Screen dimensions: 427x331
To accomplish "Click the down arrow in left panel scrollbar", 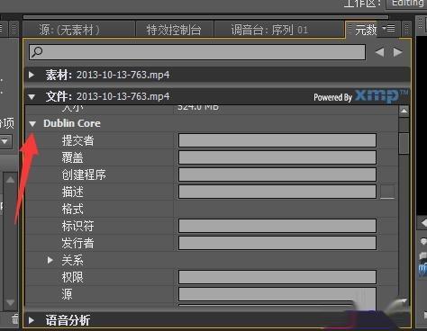I will click(10, 302).
